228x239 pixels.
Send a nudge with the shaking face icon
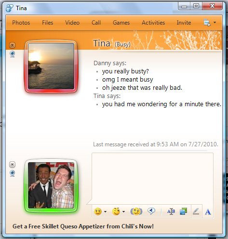click(136, 211)
